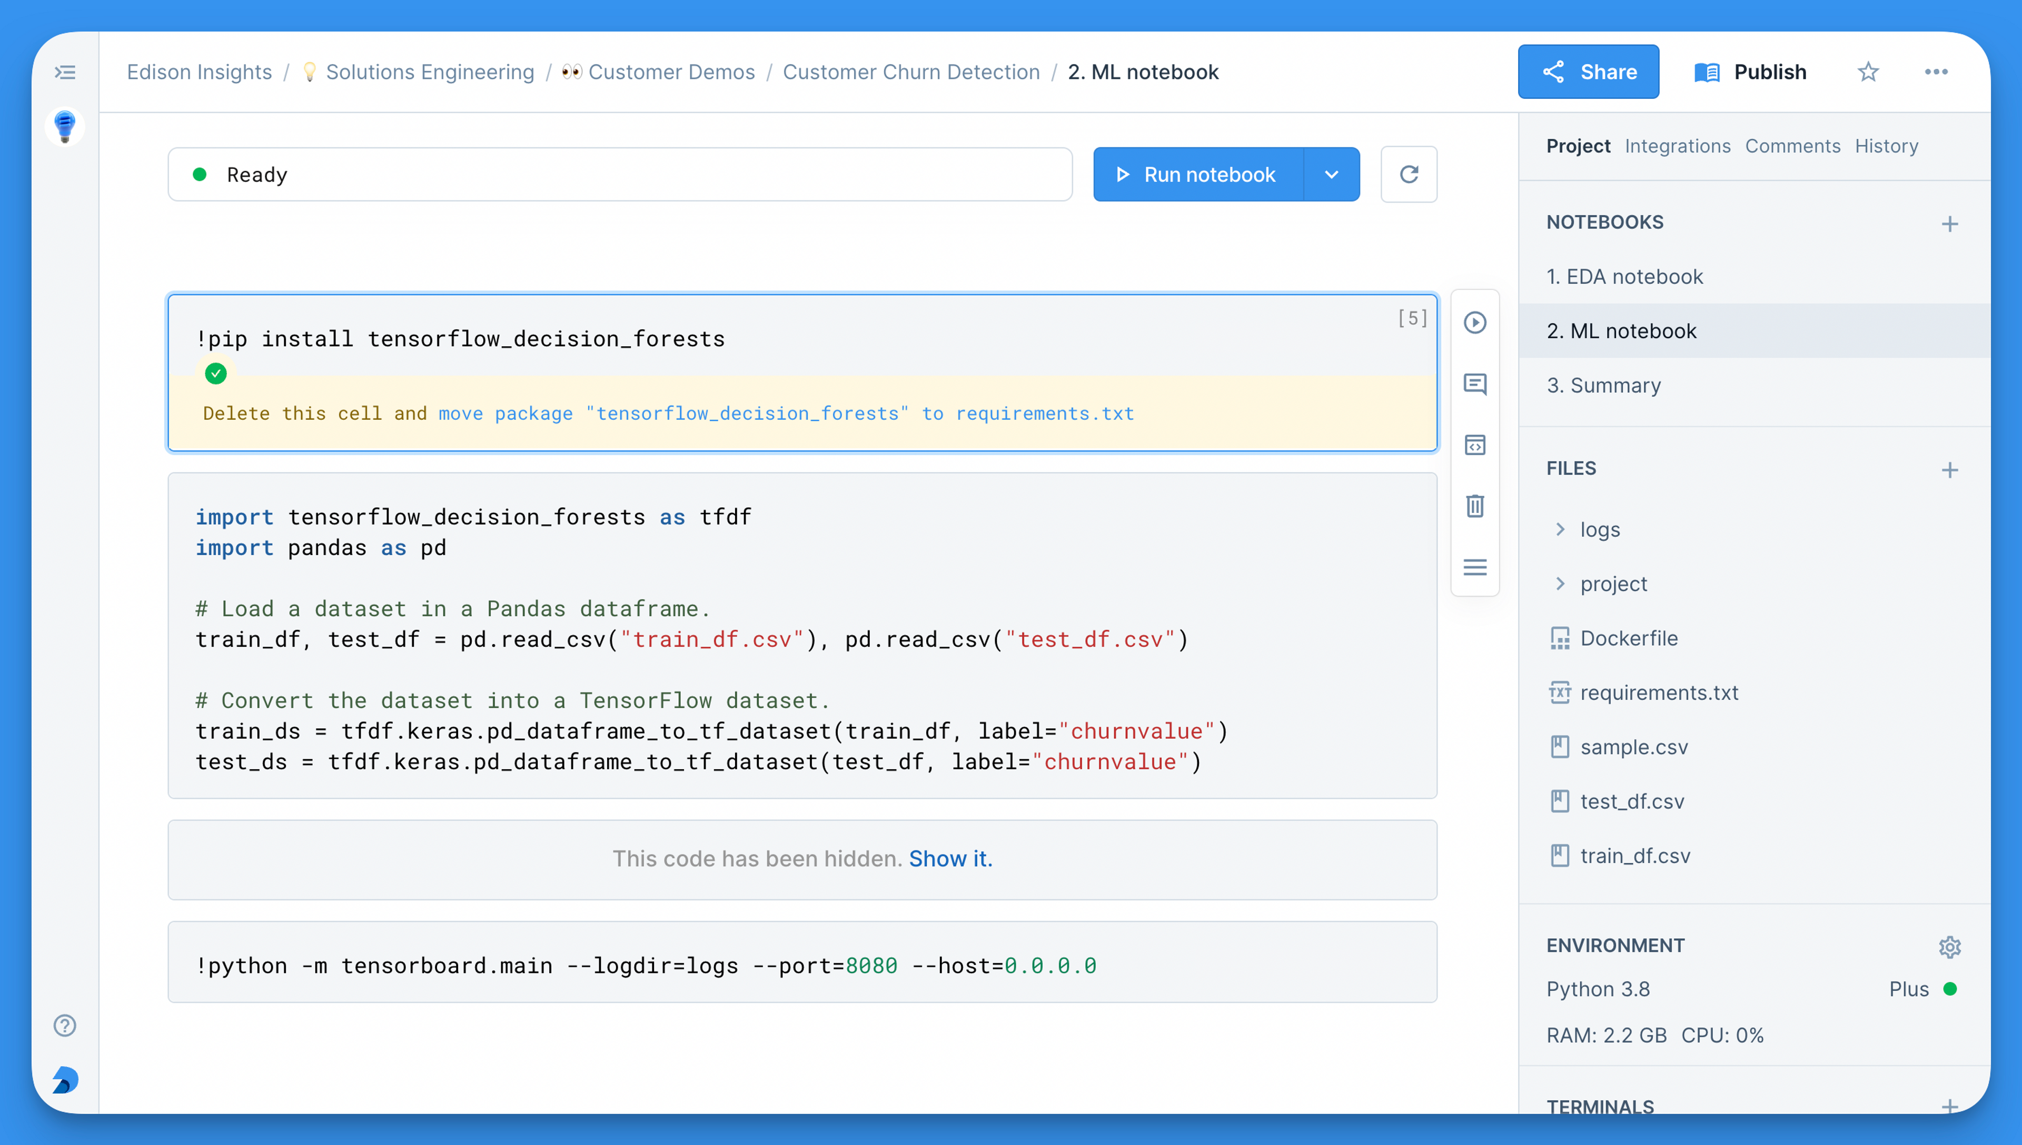Open the 1. EDA notebook
This screenshot has width=2022, height=1145.
coord(1755,277)
